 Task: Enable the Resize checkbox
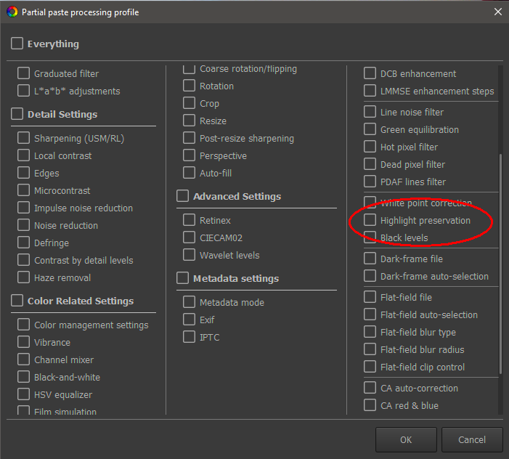[189, 121]
